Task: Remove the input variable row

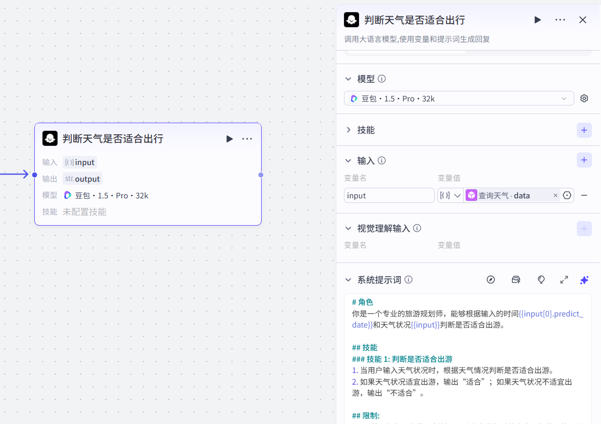Action: (x=584, y=195)
